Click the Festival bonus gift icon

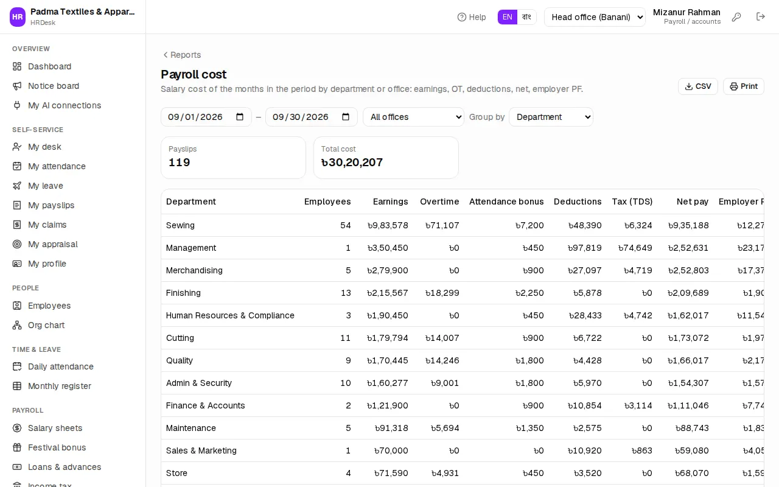(17, 447)
